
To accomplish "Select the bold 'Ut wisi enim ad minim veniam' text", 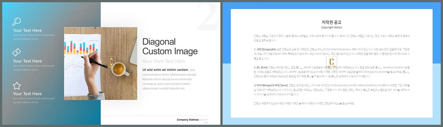I will pyautogui.click(x=165, y=70).
